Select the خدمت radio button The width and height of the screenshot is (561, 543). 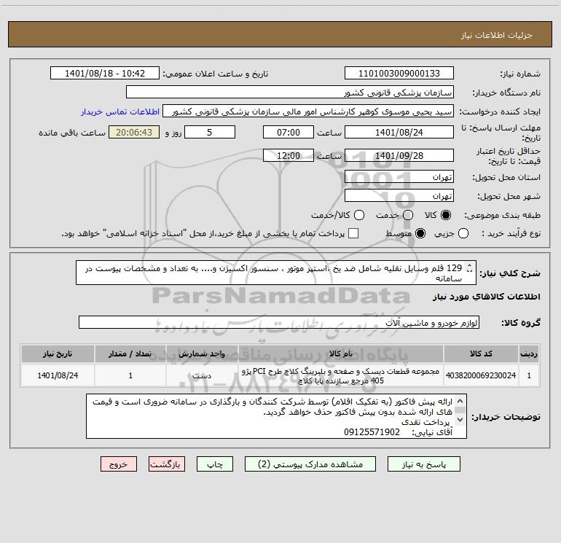pos(408,215)
